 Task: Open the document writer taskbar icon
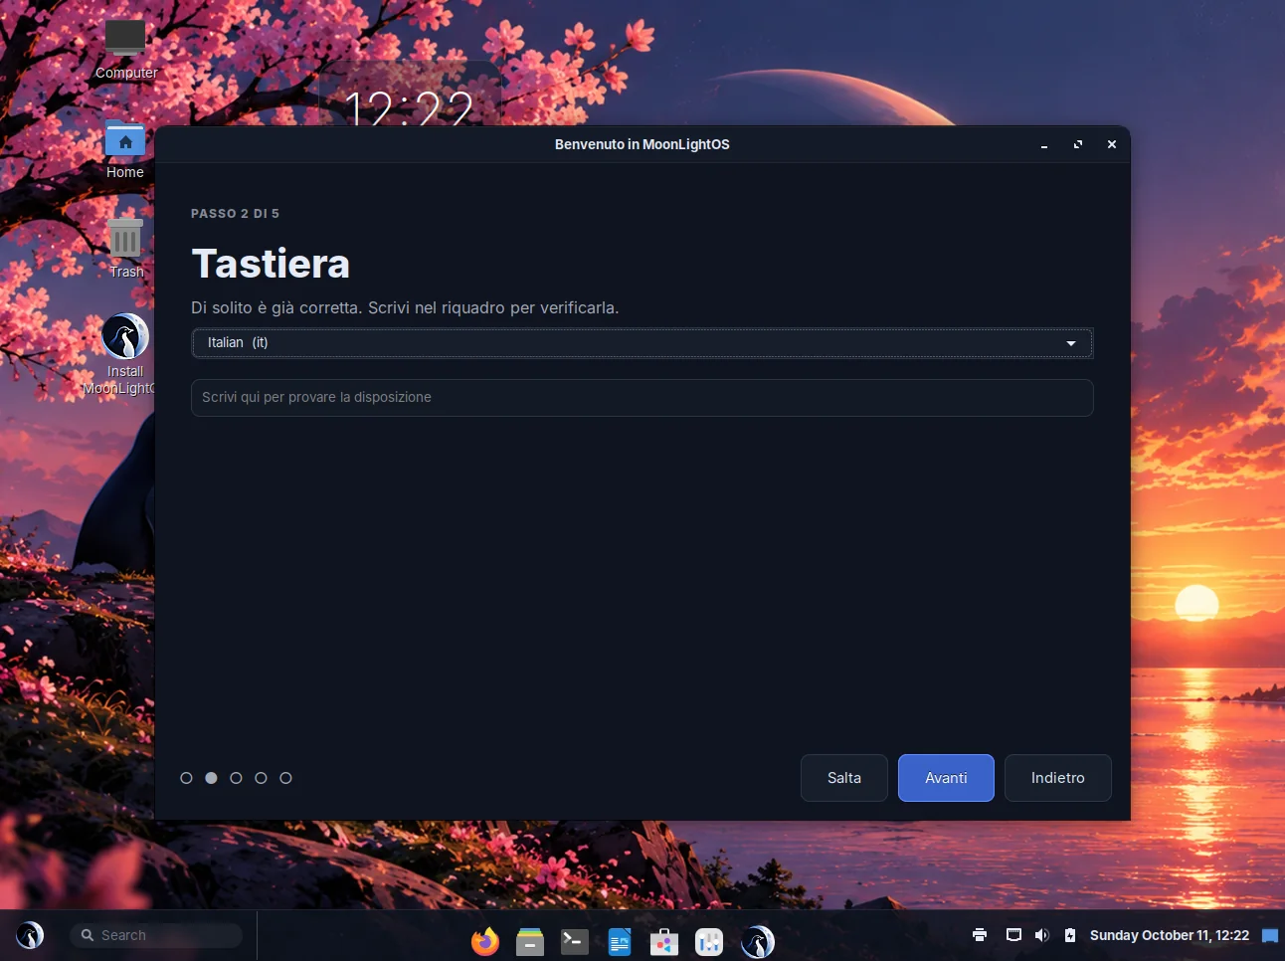(620, 941)
